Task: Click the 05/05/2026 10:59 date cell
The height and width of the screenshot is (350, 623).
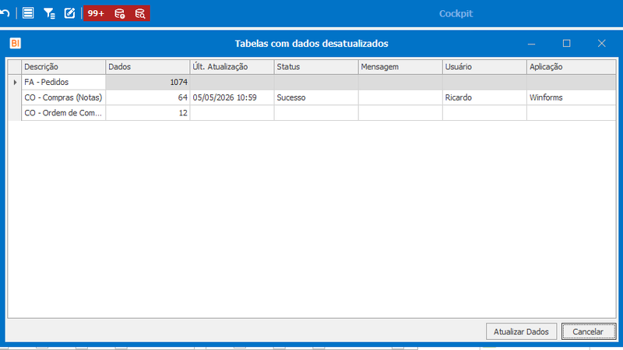Action: tap(232, 97)
